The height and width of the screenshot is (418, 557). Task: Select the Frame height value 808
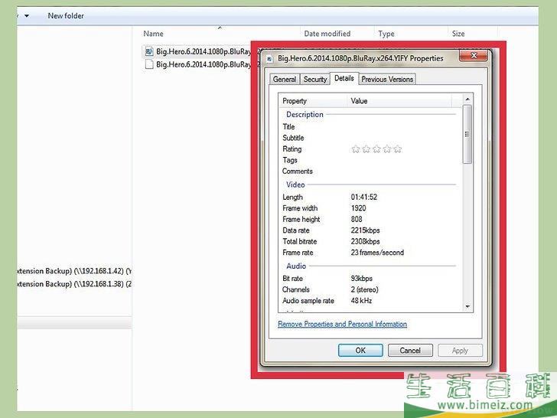coord(357,219)
